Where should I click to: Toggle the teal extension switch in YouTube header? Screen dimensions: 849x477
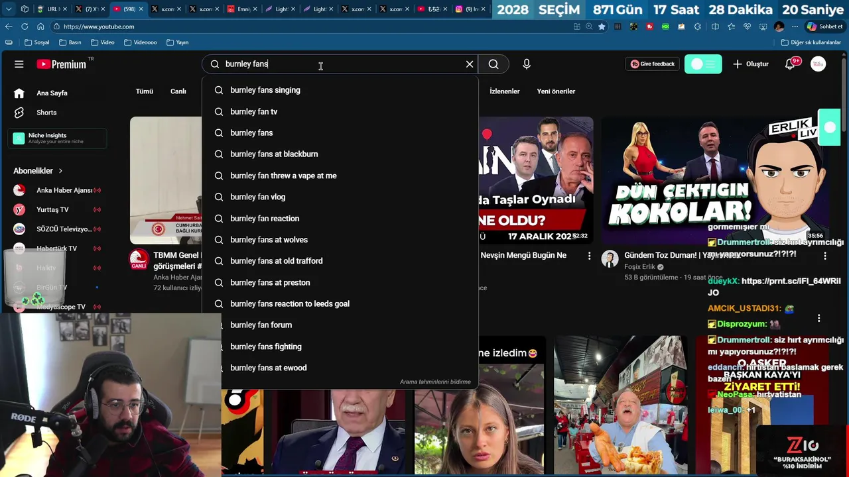point(703,64)
